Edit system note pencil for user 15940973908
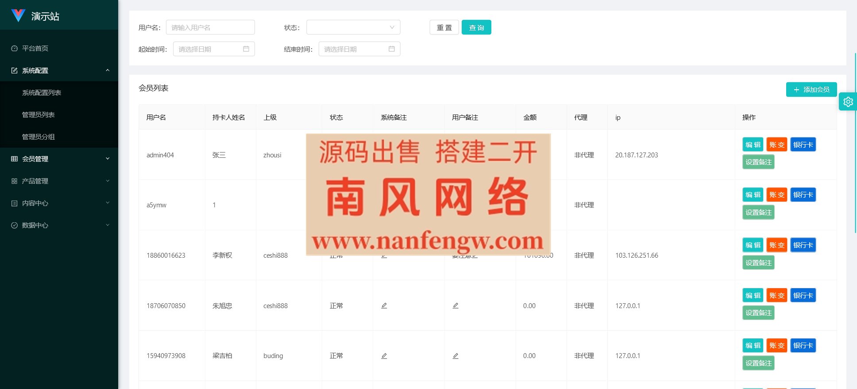This screenshot has height=389, width=857. 384,356
